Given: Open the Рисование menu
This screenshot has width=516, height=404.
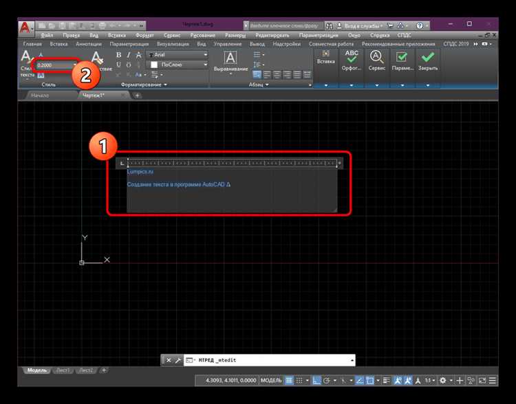Looking at the screenshot, I should coord(203,35).
